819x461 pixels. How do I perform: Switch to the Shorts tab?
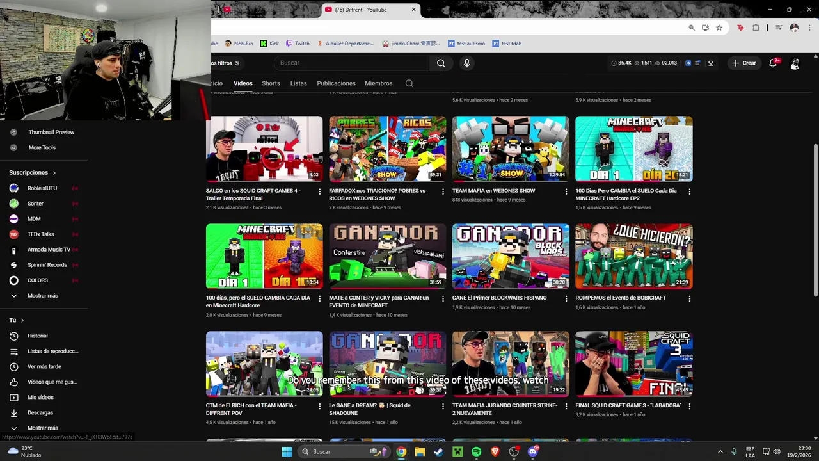click(x=271, y=83)
